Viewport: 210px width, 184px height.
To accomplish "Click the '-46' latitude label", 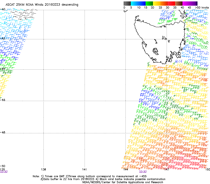I will pyautogui.click(x=3, y=100).
